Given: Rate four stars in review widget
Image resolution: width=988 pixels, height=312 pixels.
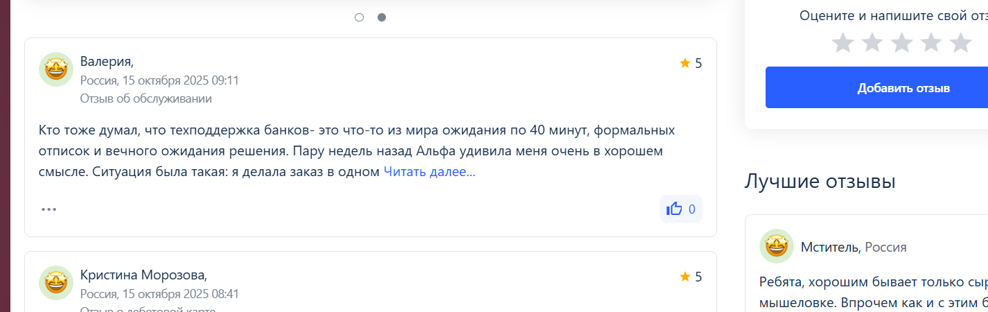Looking at the screenshot, I should pos(930,43).
